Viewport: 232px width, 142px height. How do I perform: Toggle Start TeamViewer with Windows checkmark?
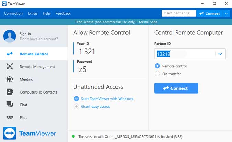coord(76,99)
